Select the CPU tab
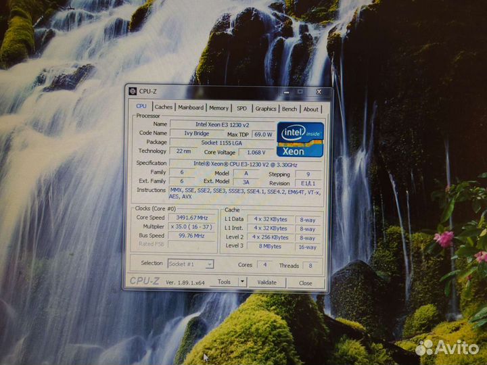The image size is (487, 365). pyautogui.click(x=141, y=106)
